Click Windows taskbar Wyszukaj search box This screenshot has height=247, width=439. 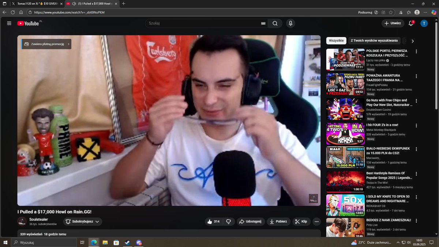[44, 242]
